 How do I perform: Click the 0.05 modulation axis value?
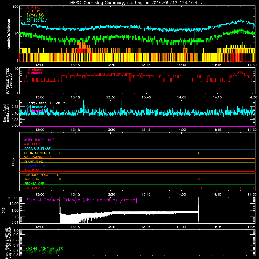pos(15,119)
